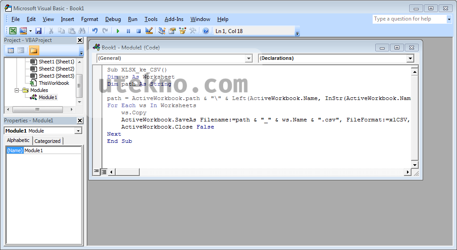Click the Module1 name value field
Viewport: 457px width, 250px height.
tap(52, 150)
